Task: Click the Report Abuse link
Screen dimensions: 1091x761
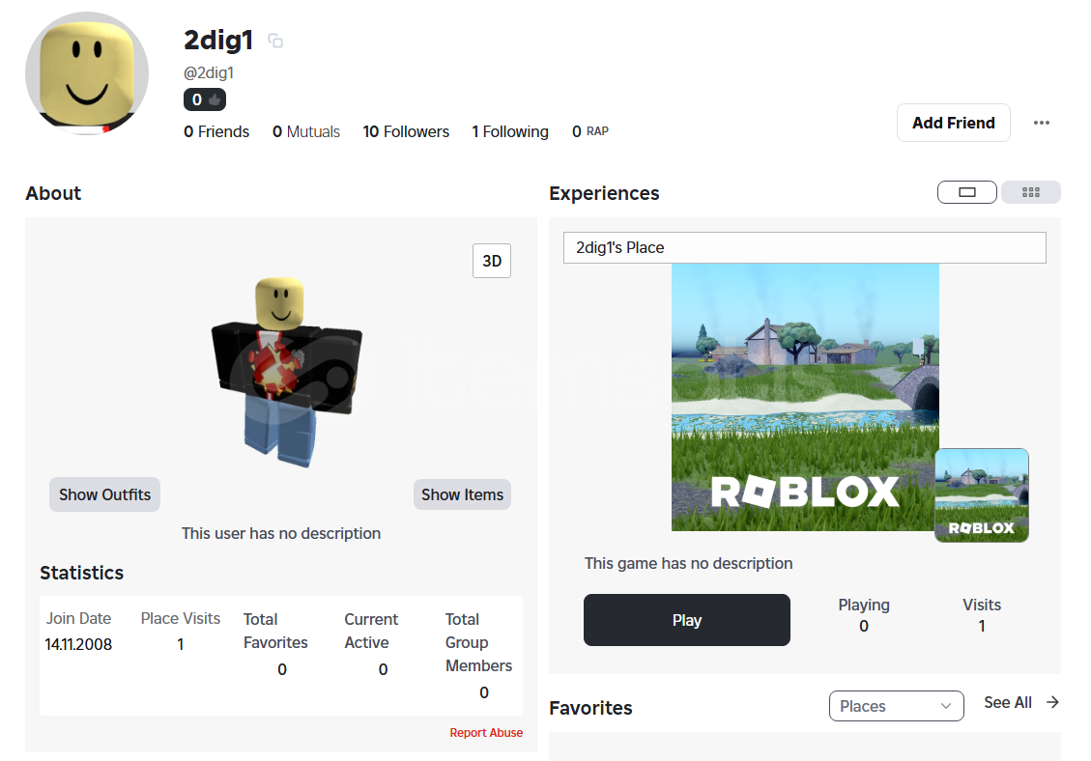Action: coord(486,732)
